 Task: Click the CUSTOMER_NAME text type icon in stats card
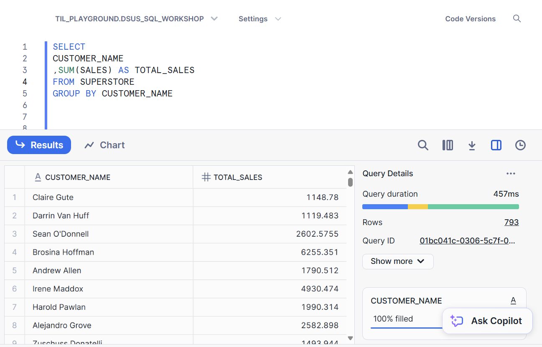pyautogui.click(x=513, y=301)
